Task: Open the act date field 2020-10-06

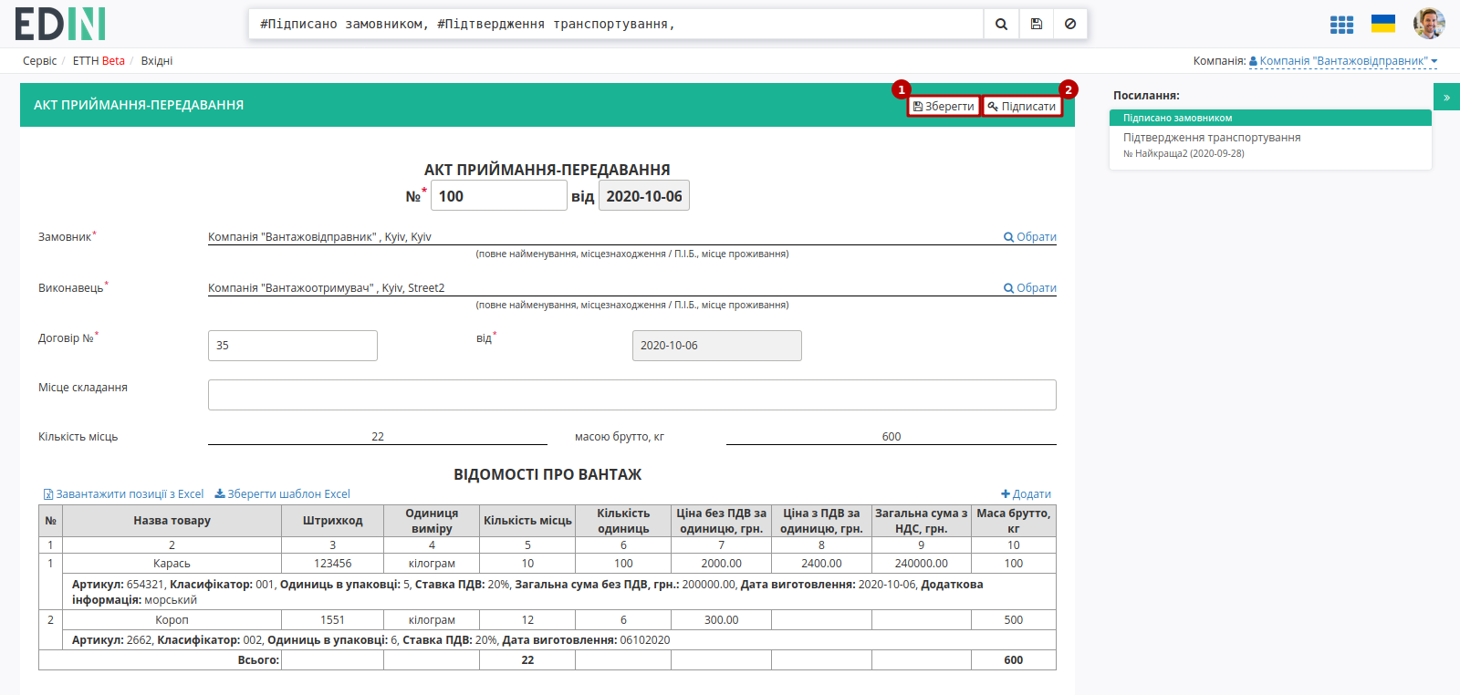Action: (x=644, y=195)
